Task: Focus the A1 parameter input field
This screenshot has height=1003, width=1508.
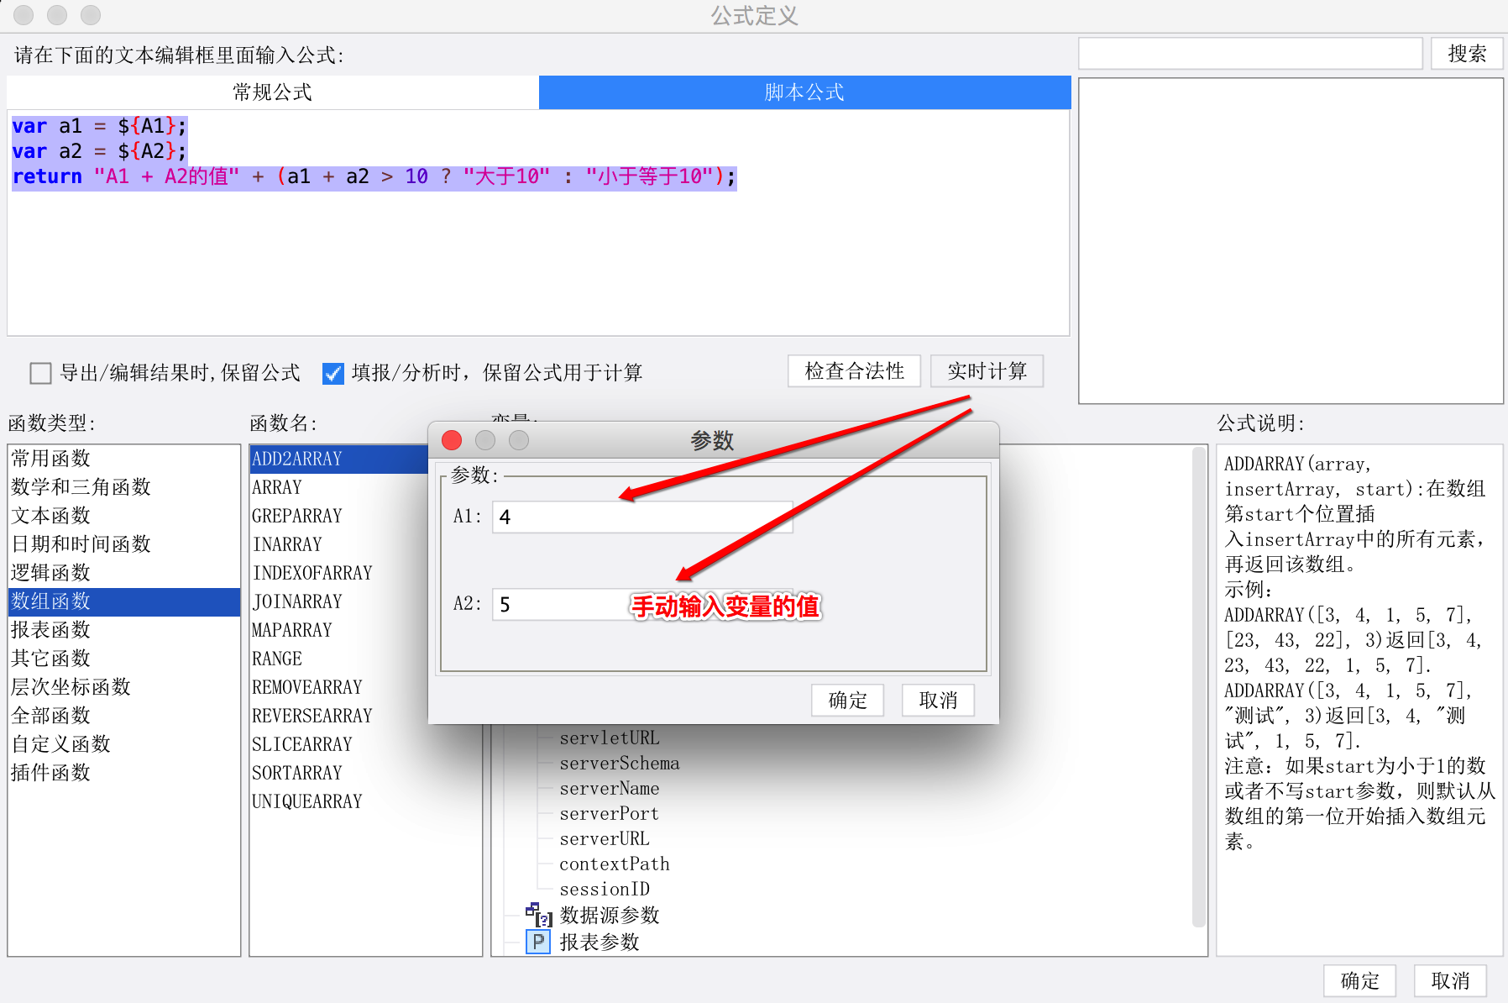Action: click(642, 517)
